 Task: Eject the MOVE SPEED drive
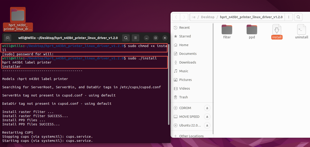pos(207,117)
